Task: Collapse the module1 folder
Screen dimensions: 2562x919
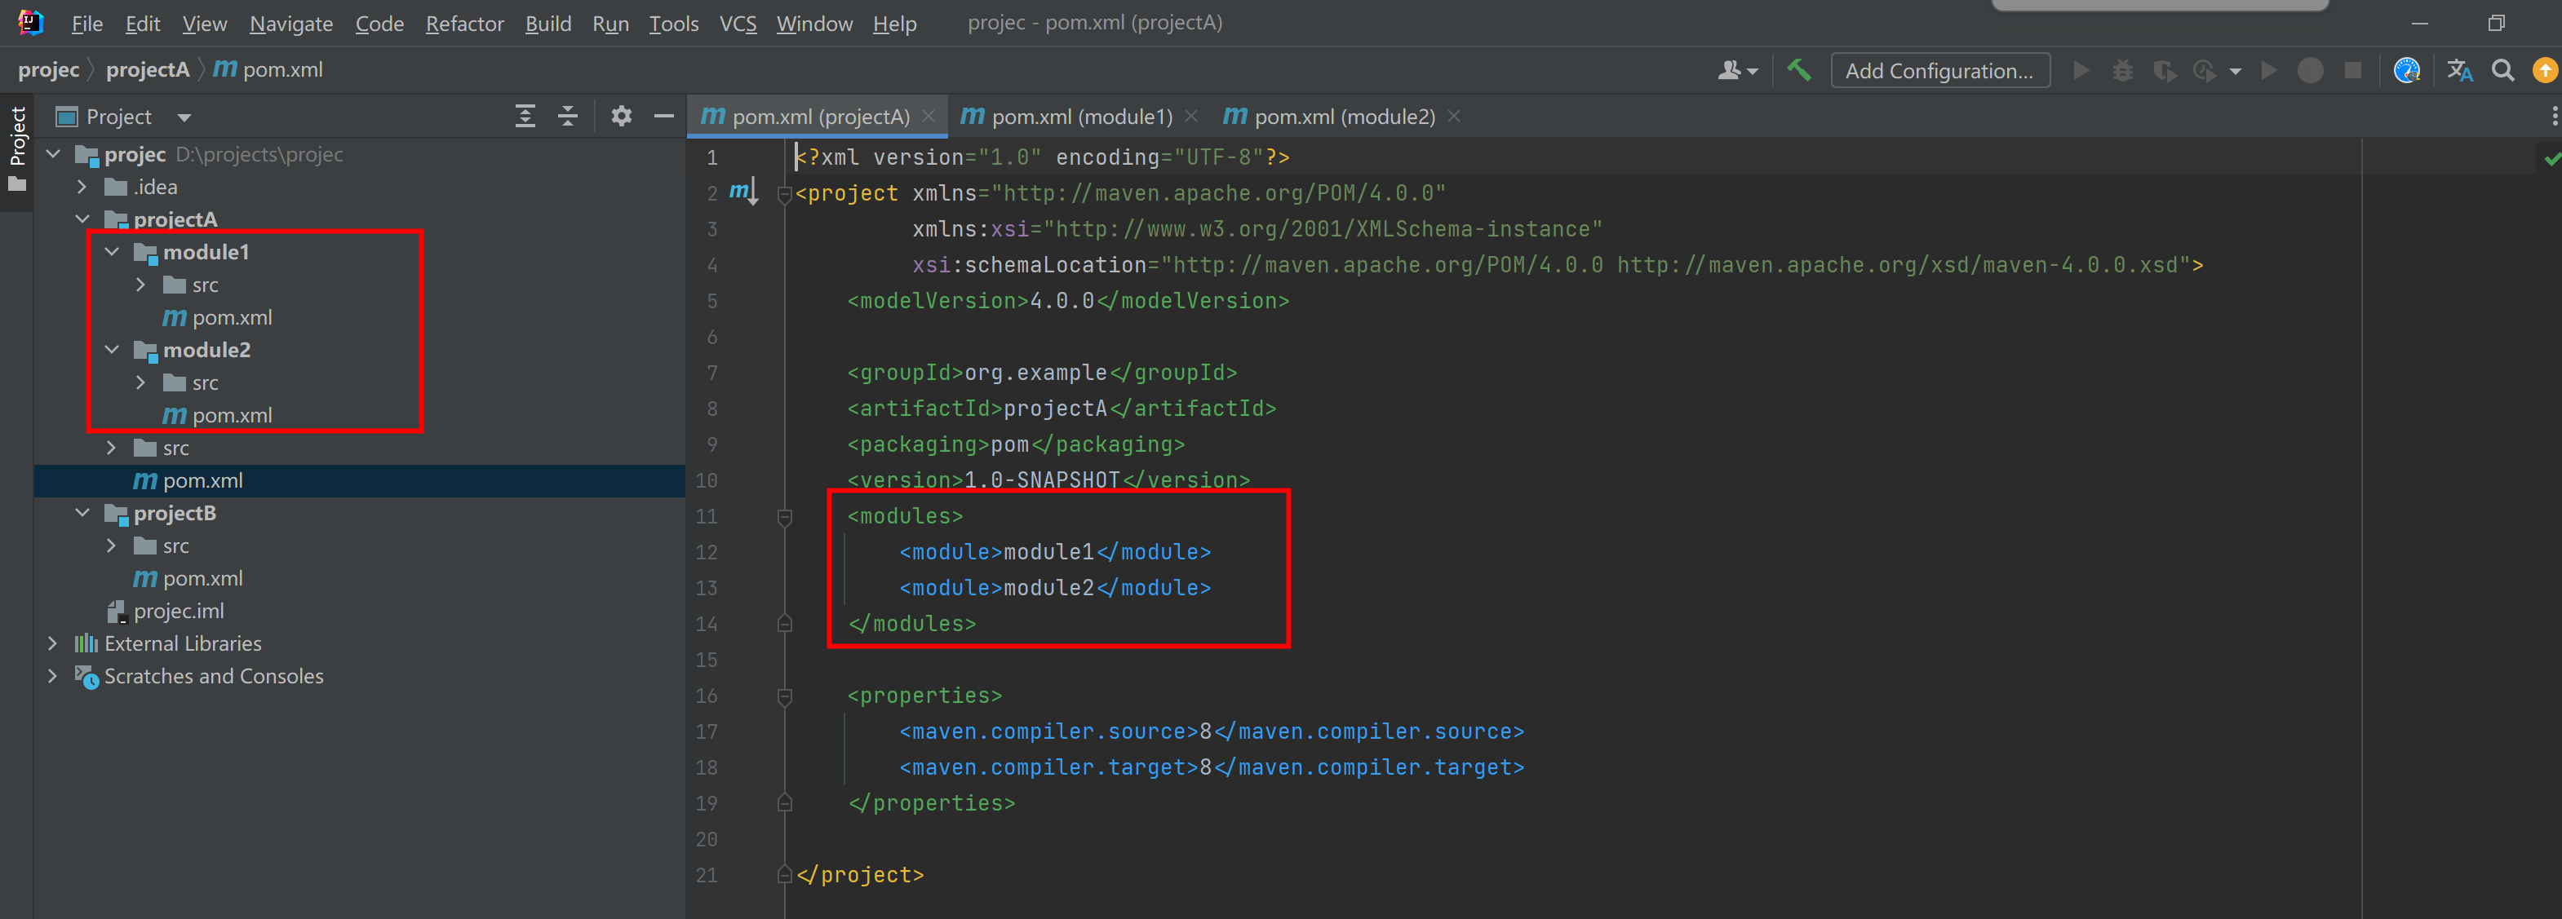Action: tap(113, 252)
